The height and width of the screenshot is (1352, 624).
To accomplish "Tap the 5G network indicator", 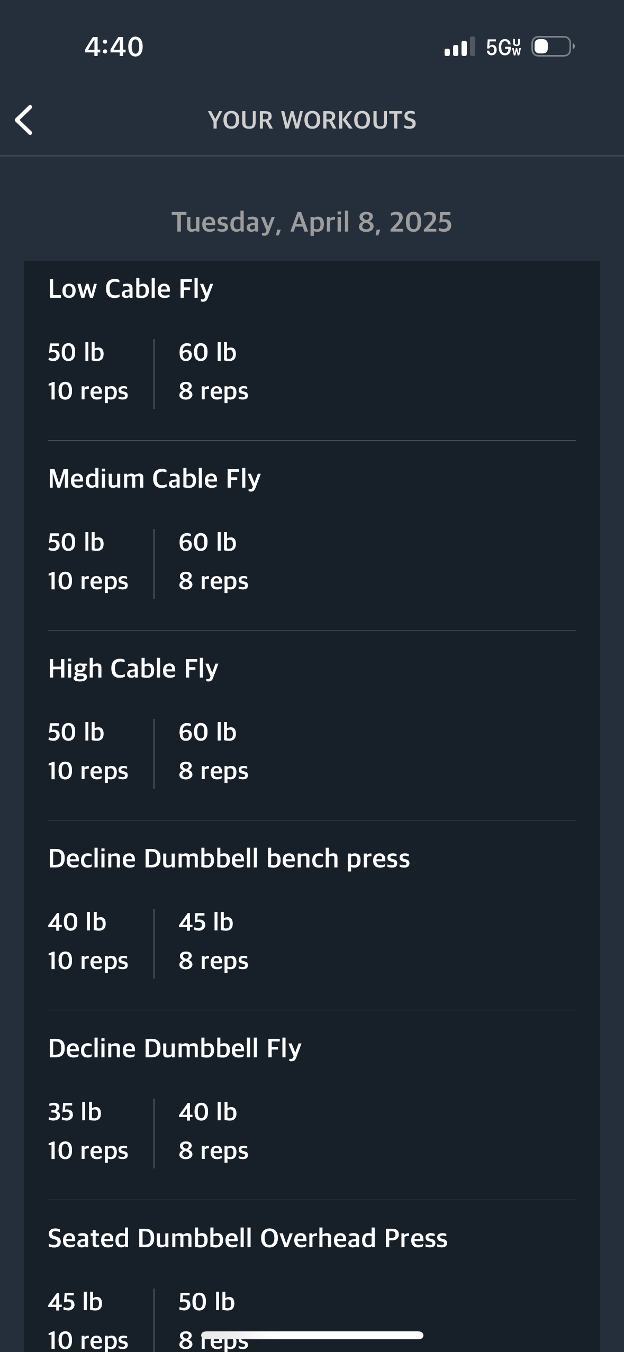I will point(503,47).
